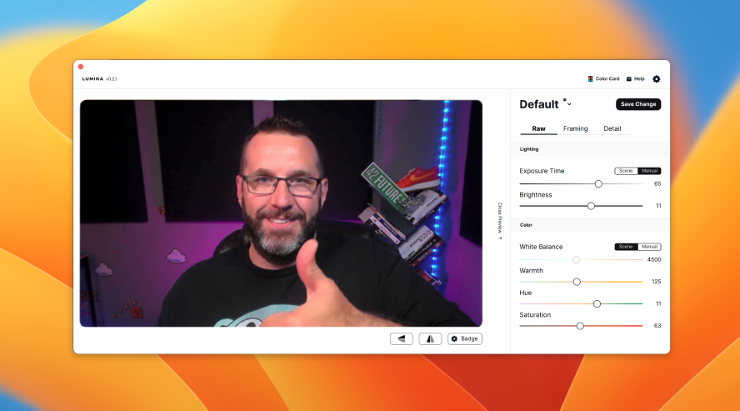Image resolution: width=740 pixels, height=411 pixels.
Task: Click the Saturation value 63
Action: [x=657, y=326]
